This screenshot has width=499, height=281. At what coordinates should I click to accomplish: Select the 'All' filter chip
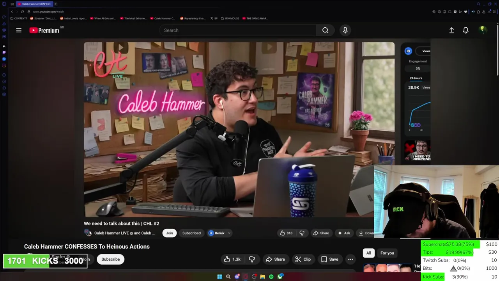tap(368, 253)
